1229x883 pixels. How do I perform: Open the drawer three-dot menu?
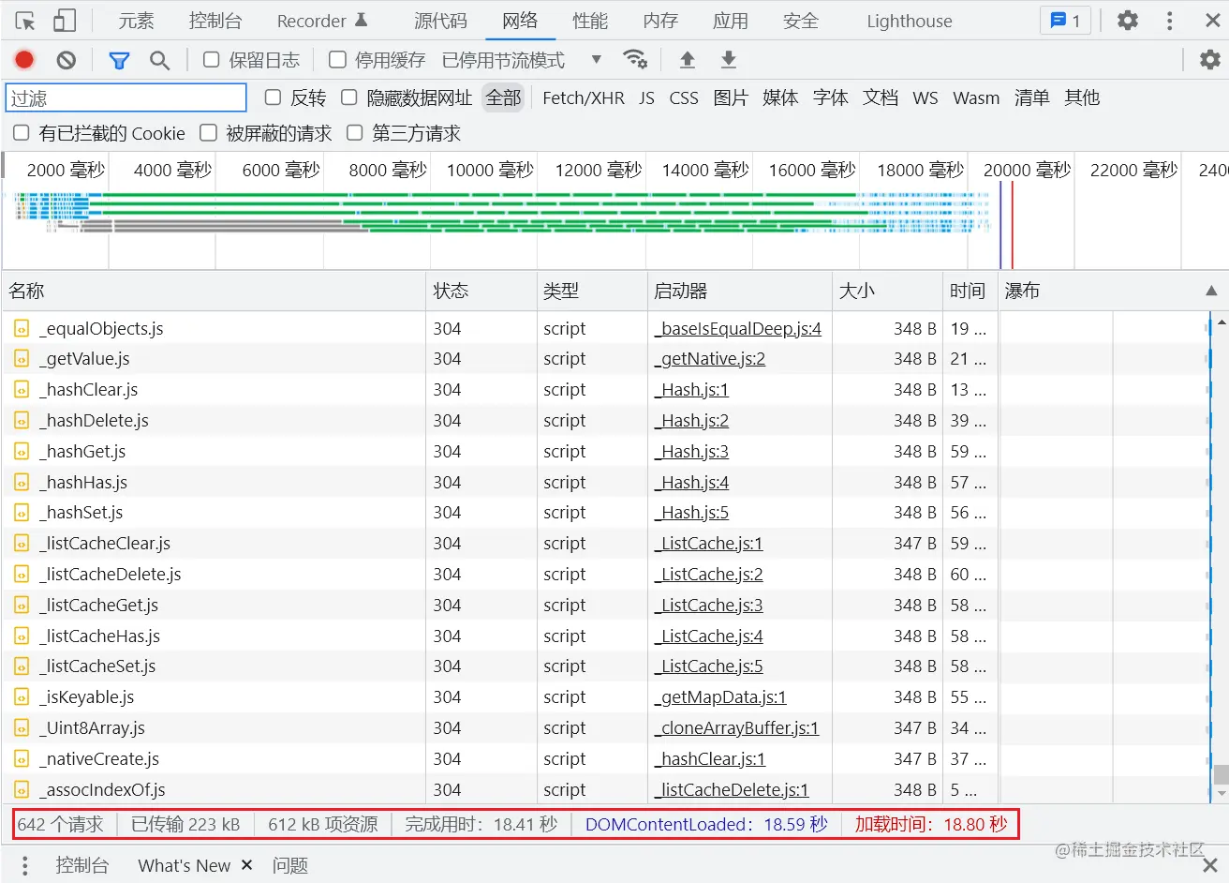(x=25, y=865)
